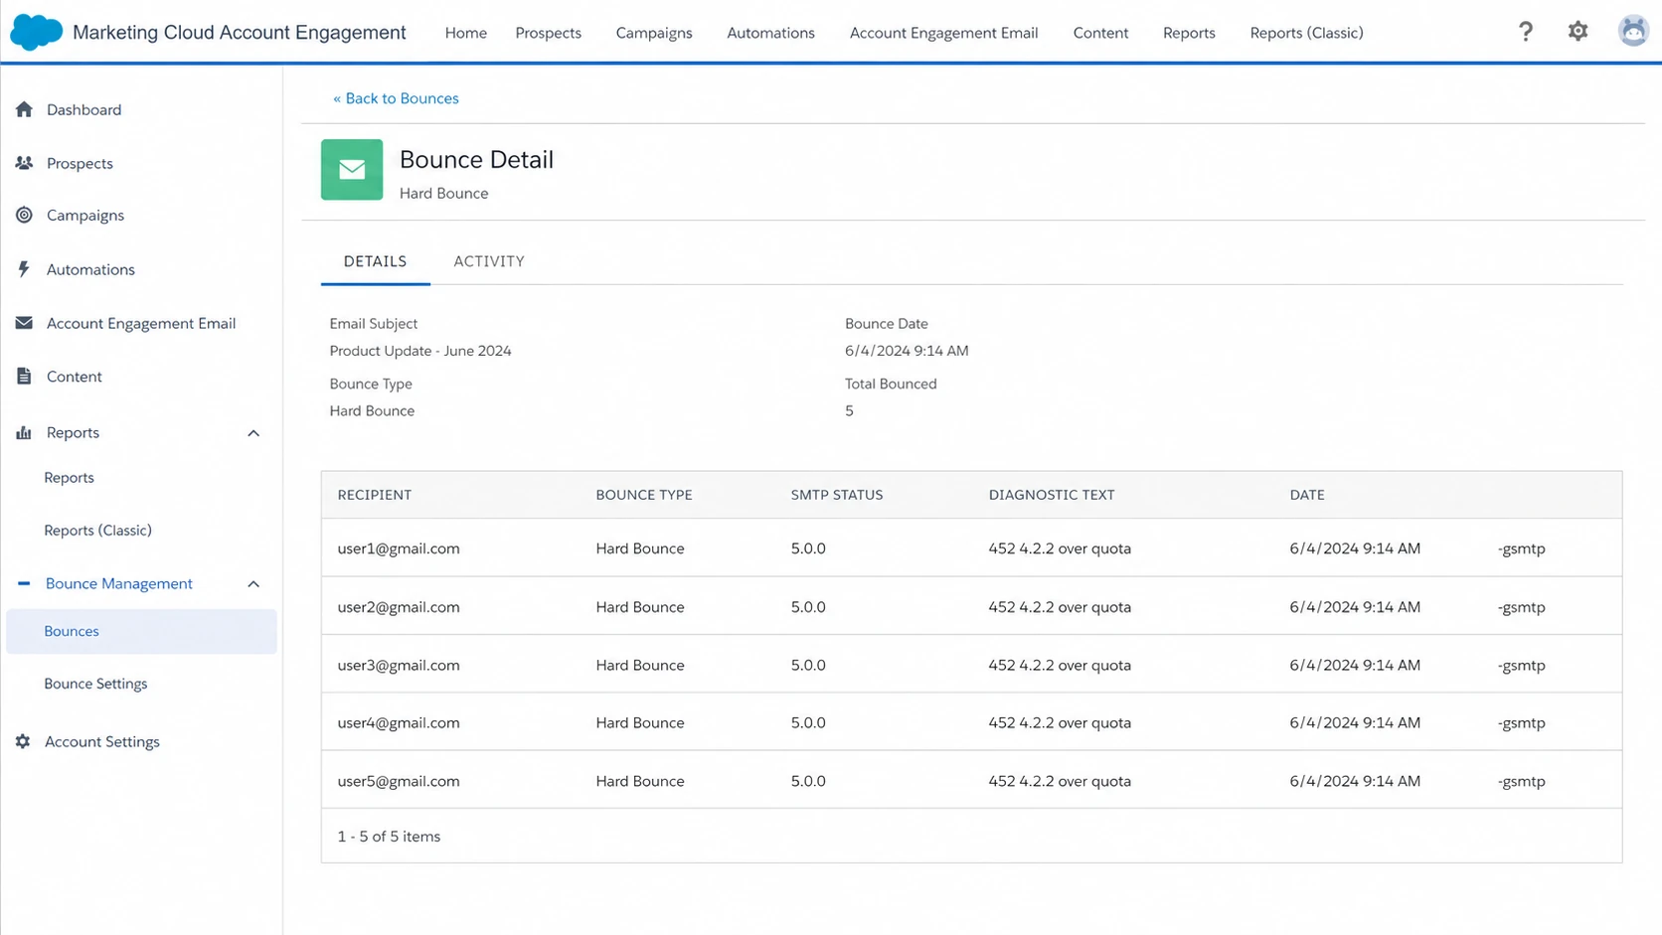
Task: Click the Bounce Date value 6/4/2024 9:14 AM
Action: click(907, 351)
